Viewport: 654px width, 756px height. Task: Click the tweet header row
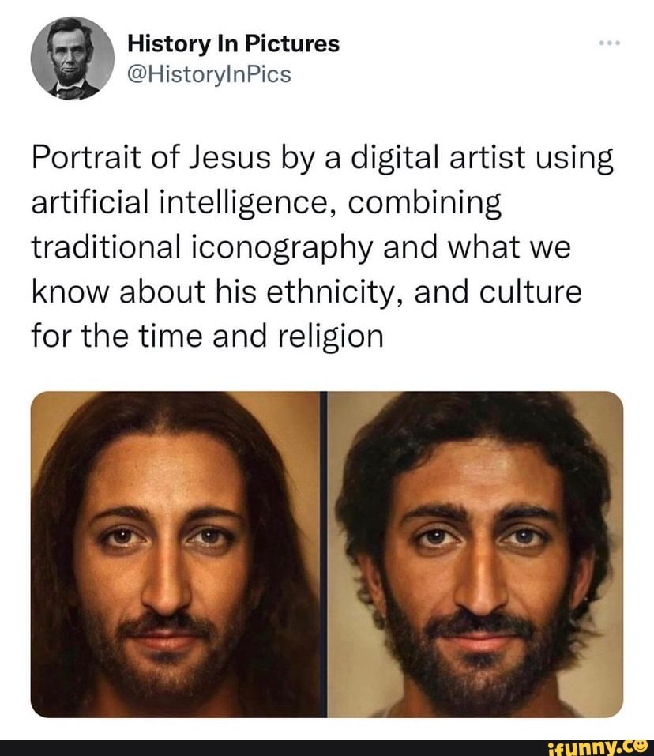[x=237, y=59]
